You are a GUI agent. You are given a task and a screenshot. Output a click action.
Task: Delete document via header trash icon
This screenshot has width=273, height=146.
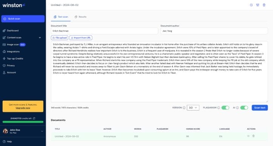pos(264,5)
